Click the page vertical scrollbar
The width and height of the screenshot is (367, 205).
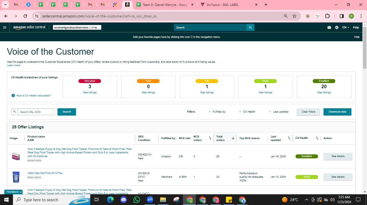tap(365, 48)
